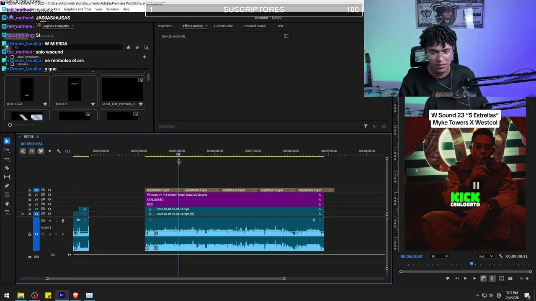This screenshot has height=301, width=536.
Task: Expand hidden Program Monitor buttons with double chevron
Action: [x=521, y=278]
